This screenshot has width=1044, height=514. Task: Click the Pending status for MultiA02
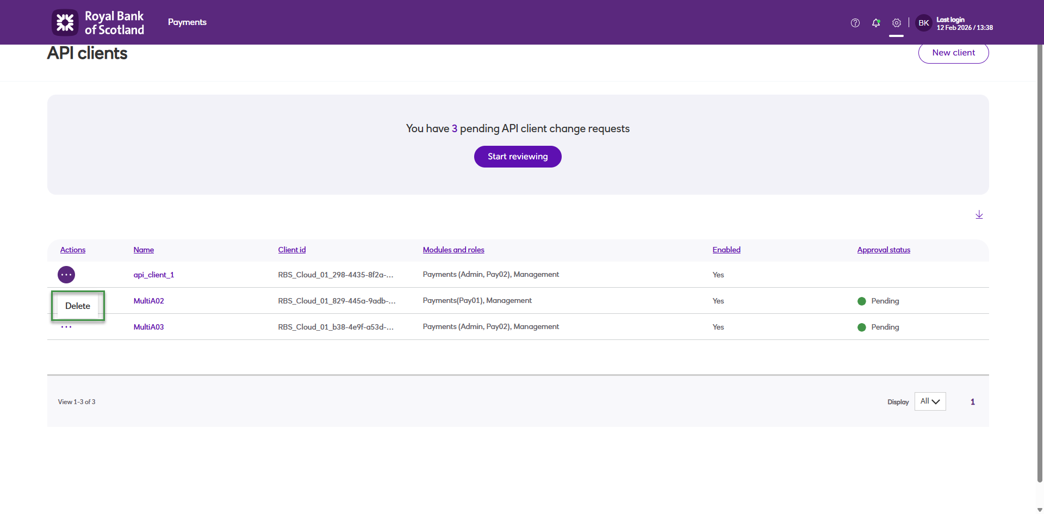(878, 301)
